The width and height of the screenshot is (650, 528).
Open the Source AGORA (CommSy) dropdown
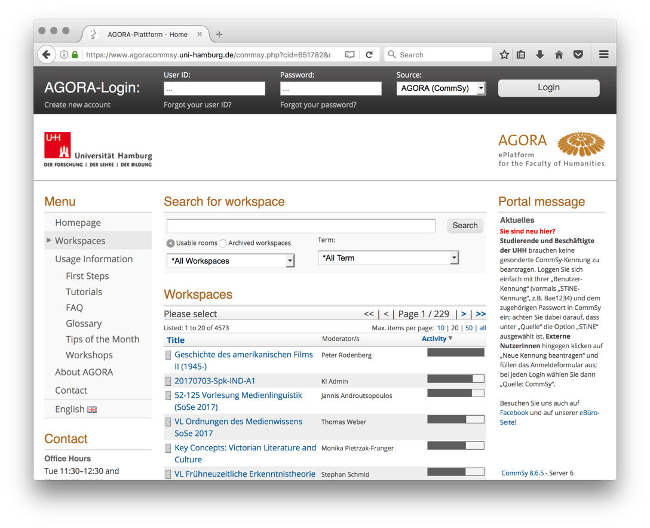441,88
